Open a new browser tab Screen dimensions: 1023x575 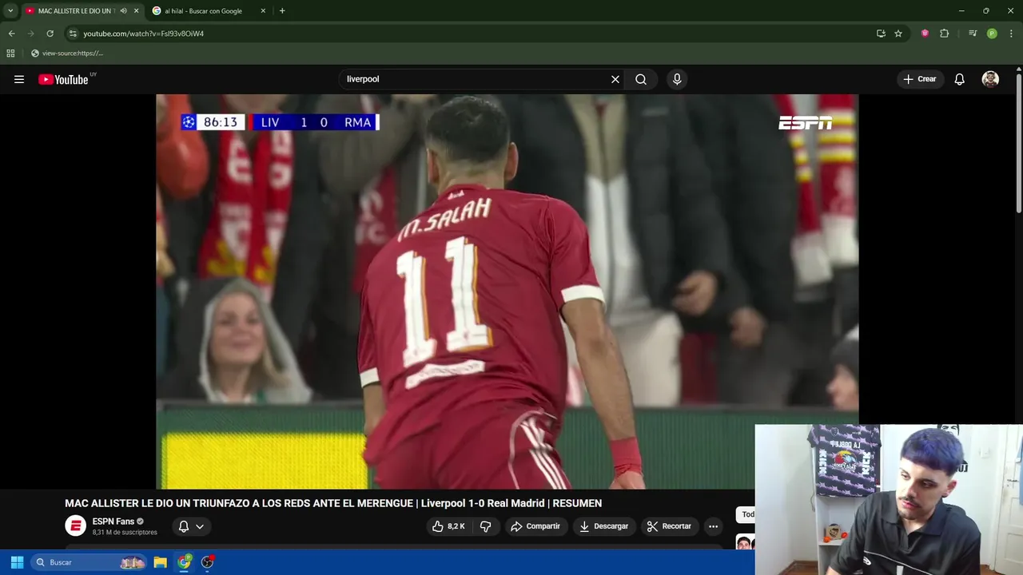(282, 11)
